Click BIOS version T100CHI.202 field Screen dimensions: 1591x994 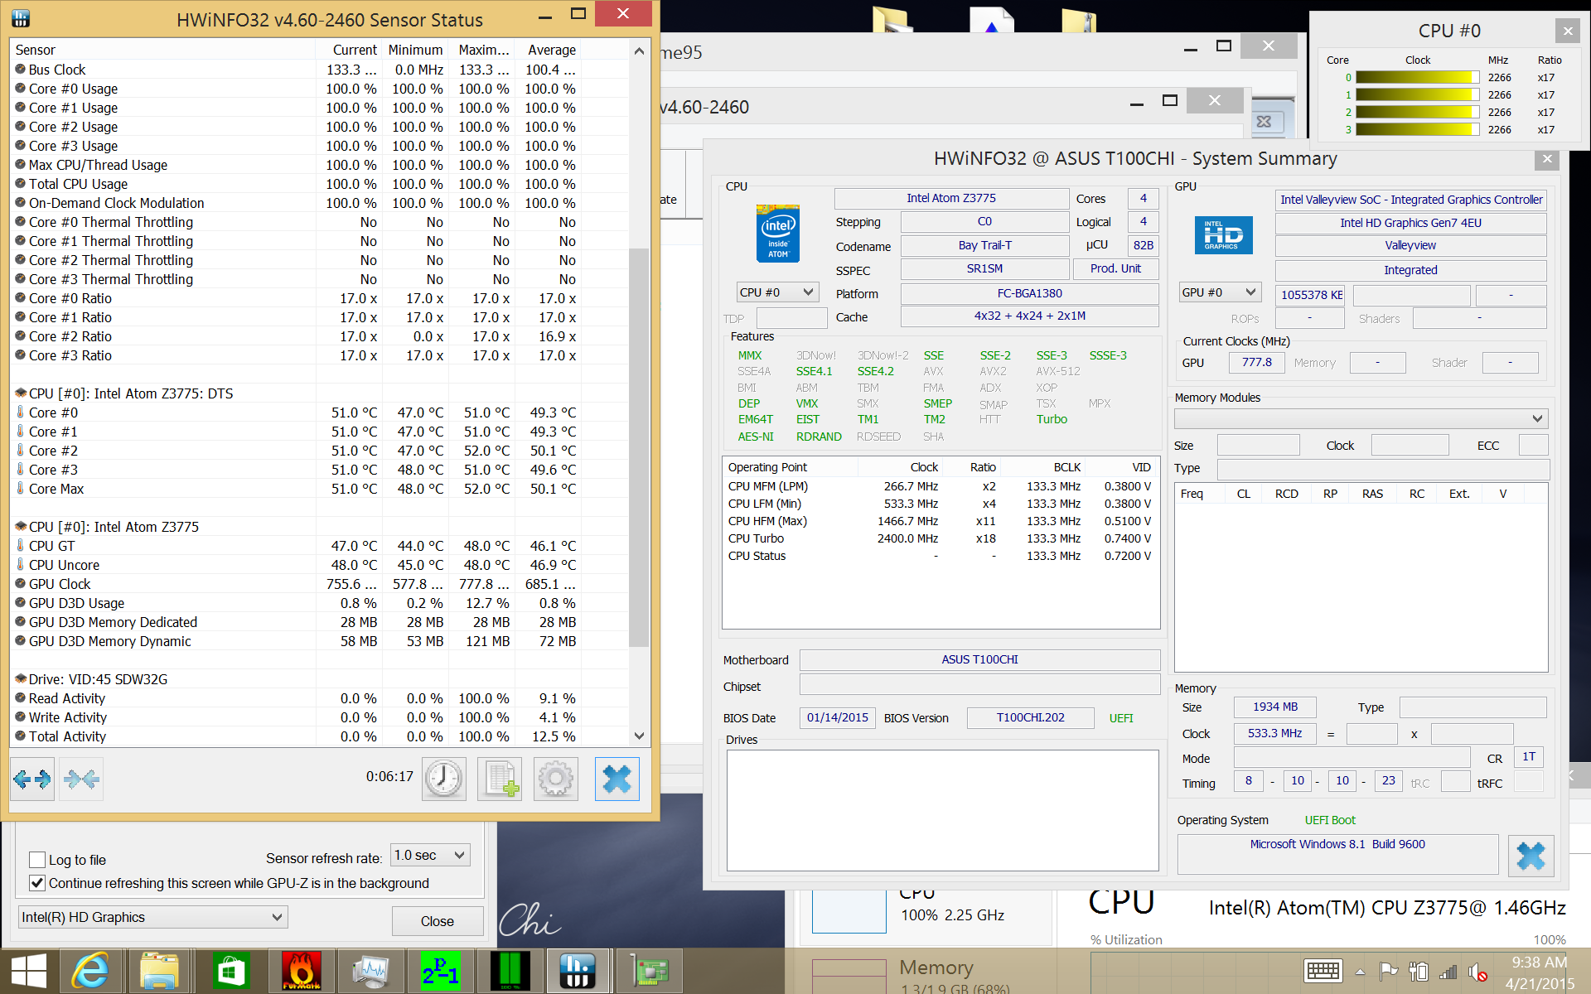1030,718
